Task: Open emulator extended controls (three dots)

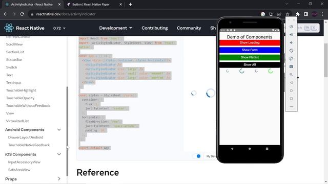Action: click(x=291, y=107)
